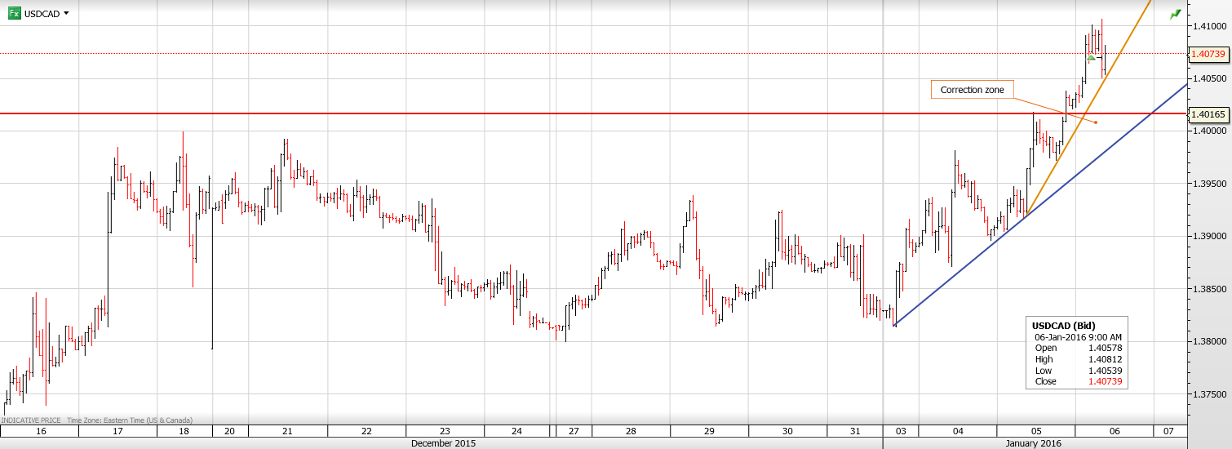
Task: Click the green Fx instrument icon
Action: coord(14,13)
